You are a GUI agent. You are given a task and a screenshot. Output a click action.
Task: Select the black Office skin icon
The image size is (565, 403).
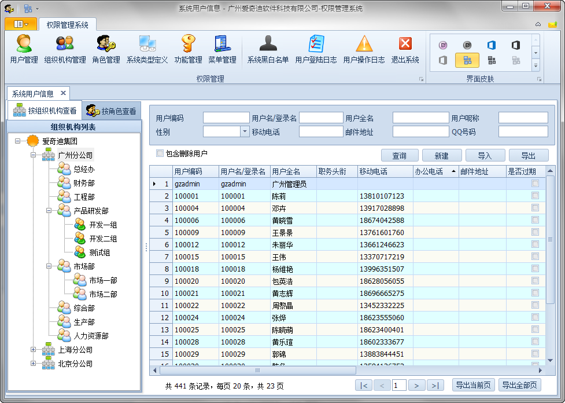516,45
